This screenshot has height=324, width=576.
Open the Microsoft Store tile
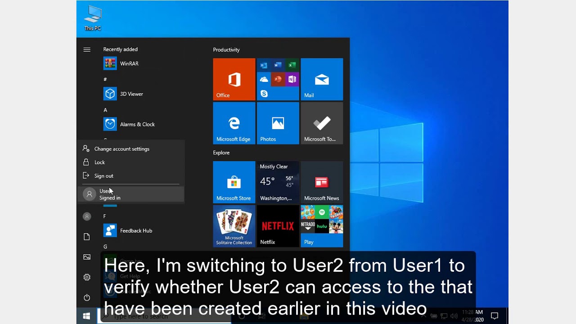pyautogui.click(x=234, y=182)
